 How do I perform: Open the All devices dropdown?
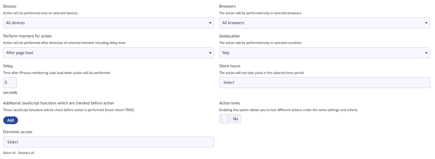point(108,23)
